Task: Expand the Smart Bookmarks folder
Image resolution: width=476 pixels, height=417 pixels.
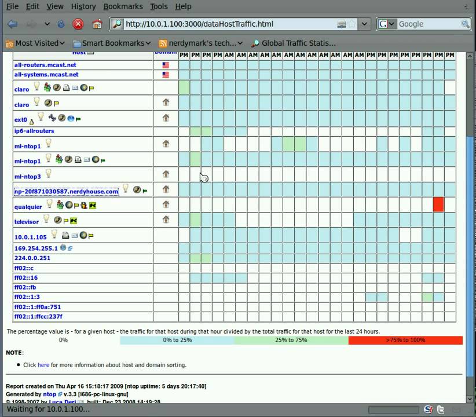Action: click(x=112, y=43)
